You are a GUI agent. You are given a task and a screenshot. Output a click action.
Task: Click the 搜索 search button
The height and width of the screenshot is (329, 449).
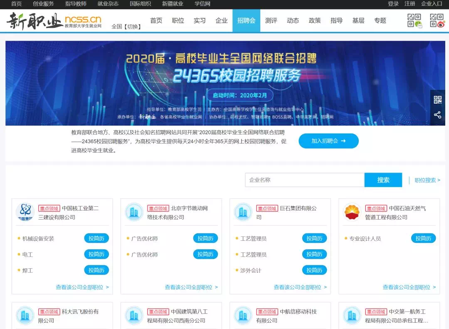(383, 180)
